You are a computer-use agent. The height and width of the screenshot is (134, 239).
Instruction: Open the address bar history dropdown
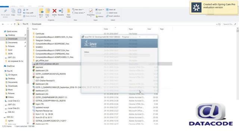217,24
